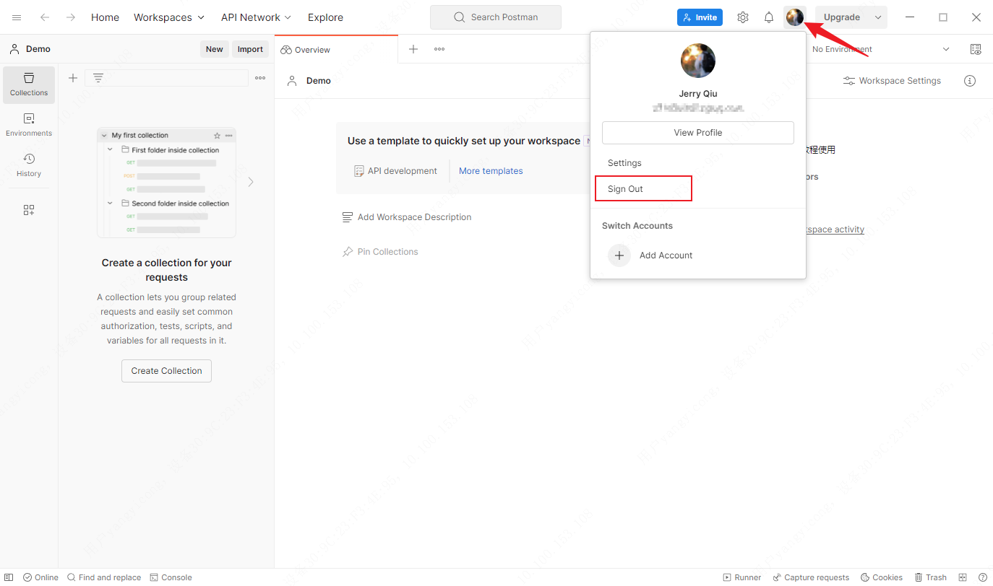Click the profile picture in the account menu

[698, 61]
